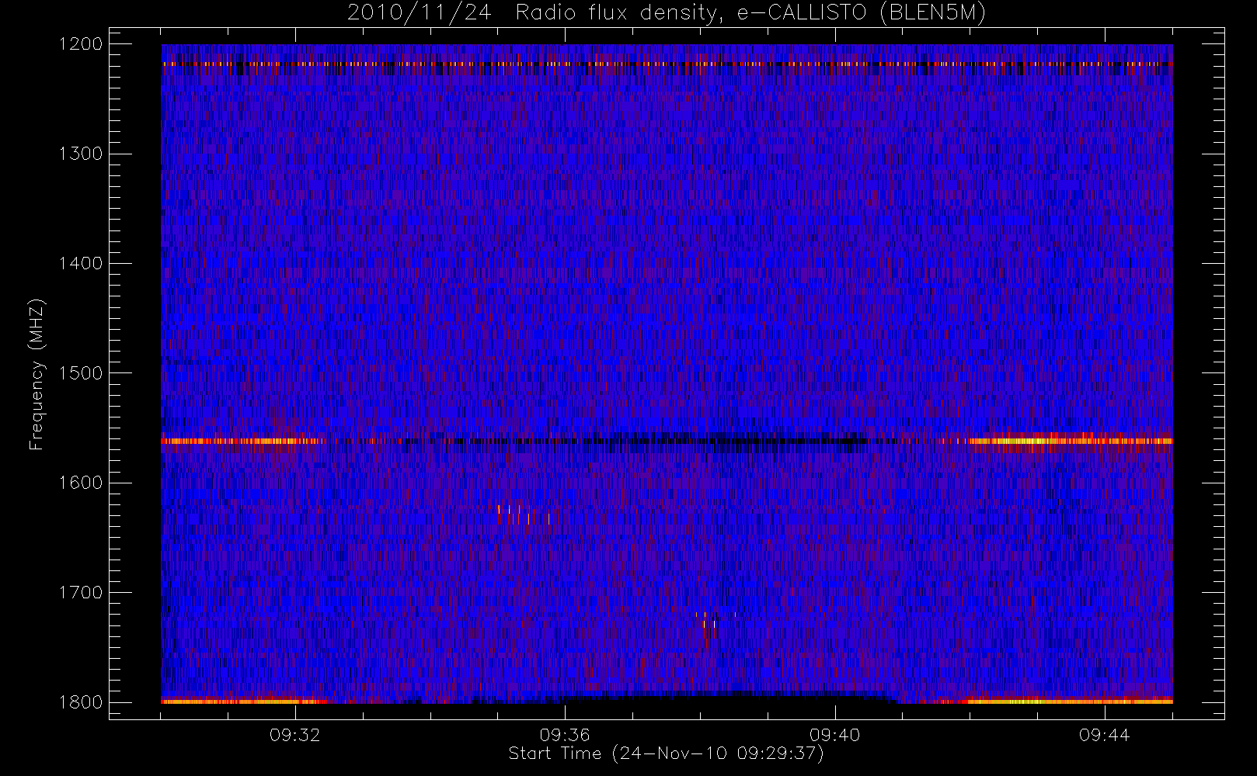This screenshot has height=776, width=1257.
Task: Click the bright interference band near 1560 MHz at right
Action: tap(1070, 441)
